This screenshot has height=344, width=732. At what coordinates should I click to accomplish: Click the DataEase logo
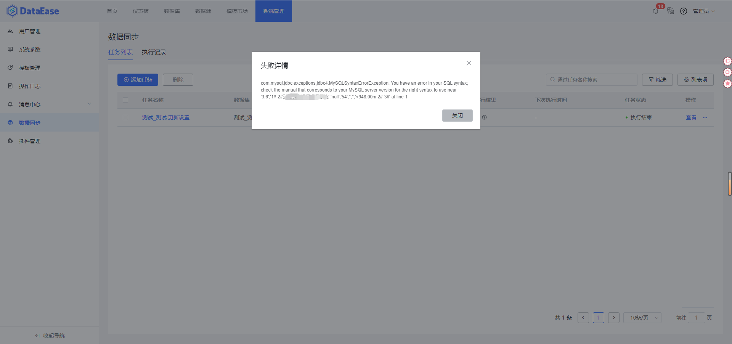coord(33,11)
